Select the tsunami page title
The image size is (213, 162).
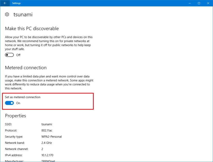coord(23,14)
